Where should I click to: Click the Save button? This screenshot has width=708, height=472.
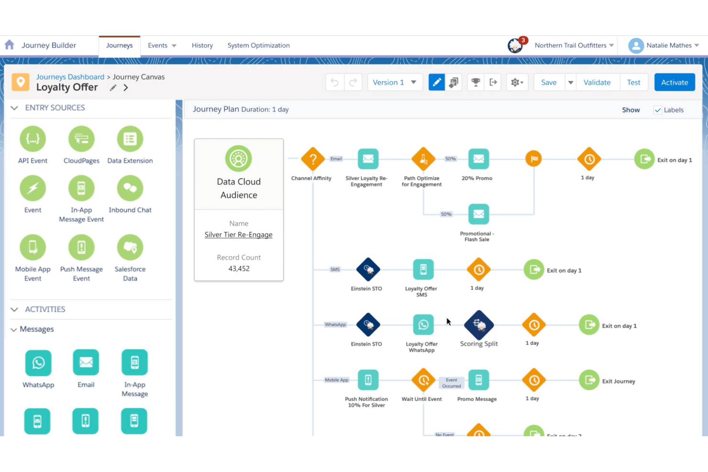pyautogui.click(x=549, y=82)
